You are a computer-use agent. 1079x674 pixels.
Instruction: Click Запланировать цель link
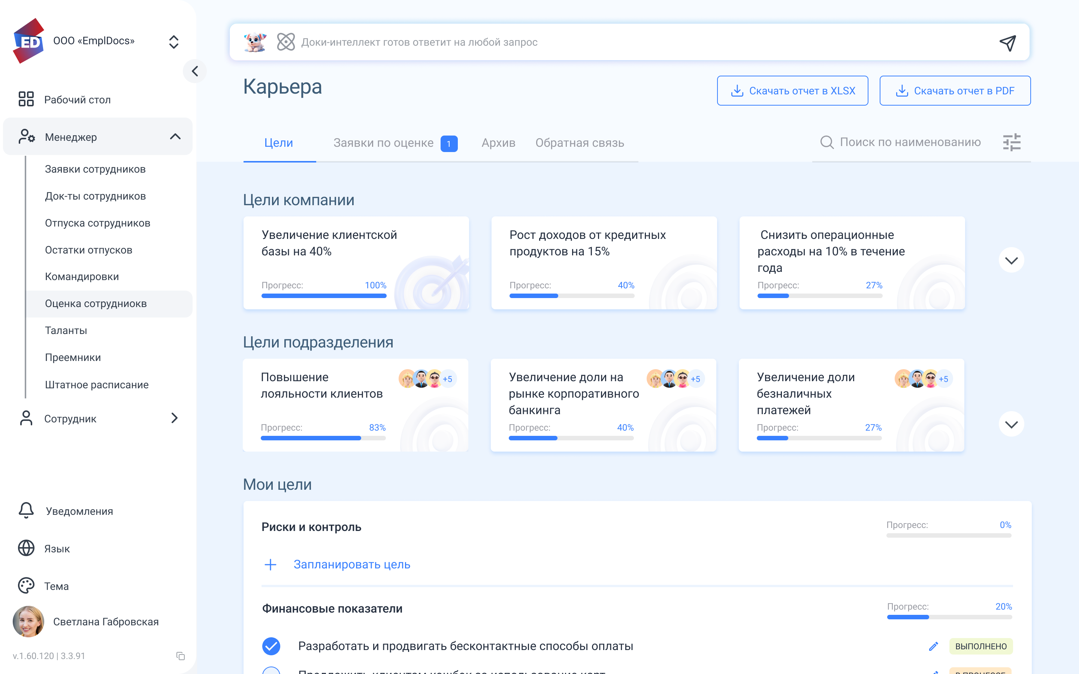[x=351, y=564]
